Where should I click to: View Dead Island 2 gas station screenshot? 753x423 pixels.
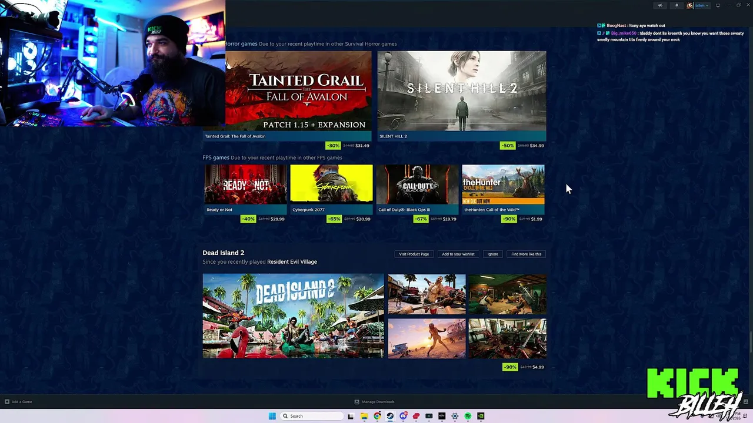coord(427,294)
